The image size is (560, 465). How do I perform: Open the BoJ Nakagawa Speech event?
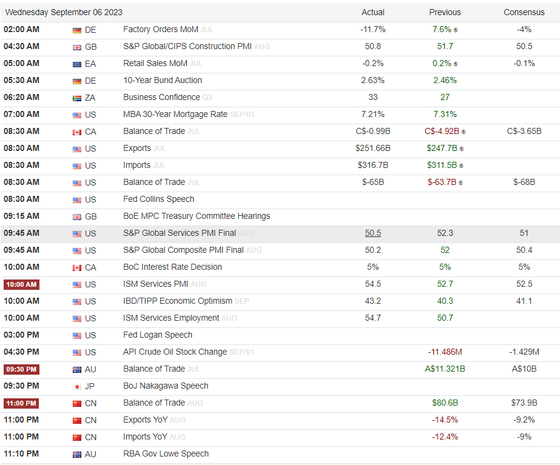coord(166,386)
